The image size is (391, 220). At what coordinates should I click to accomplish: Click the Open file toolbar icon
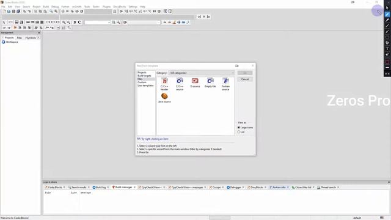coord(9,11)
